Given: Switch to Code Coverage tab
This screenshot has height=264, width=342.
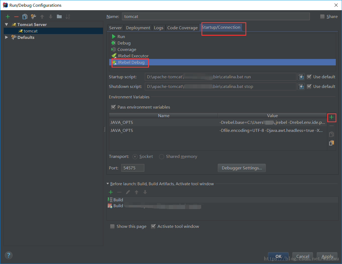Looking at the screenshot, I should click(x=182, y=28).
